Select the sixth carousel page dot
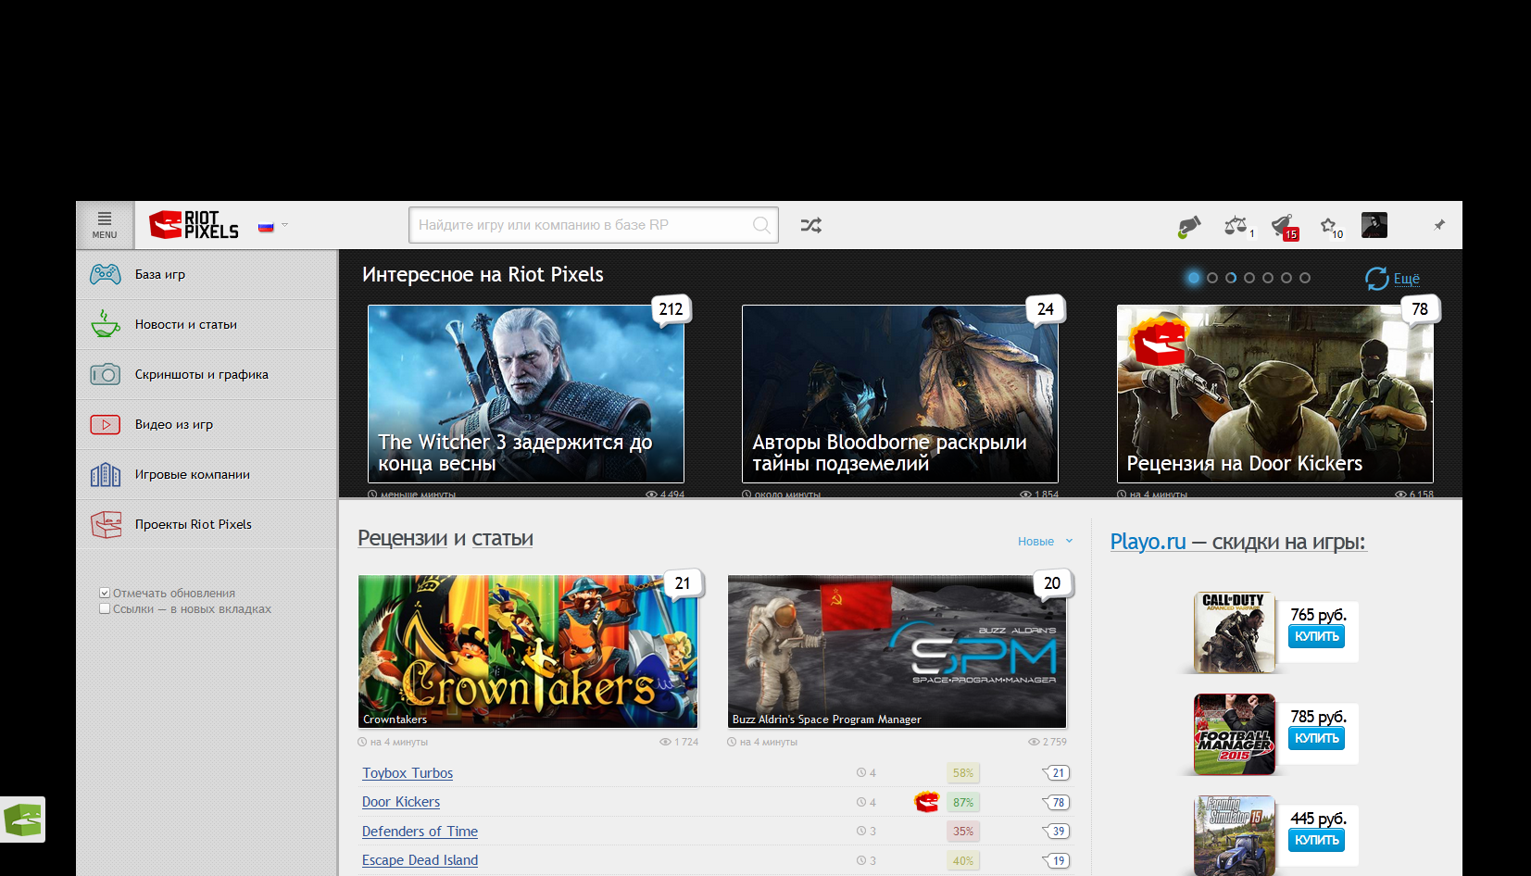 pyautogui.click(x=1286, y=278)
